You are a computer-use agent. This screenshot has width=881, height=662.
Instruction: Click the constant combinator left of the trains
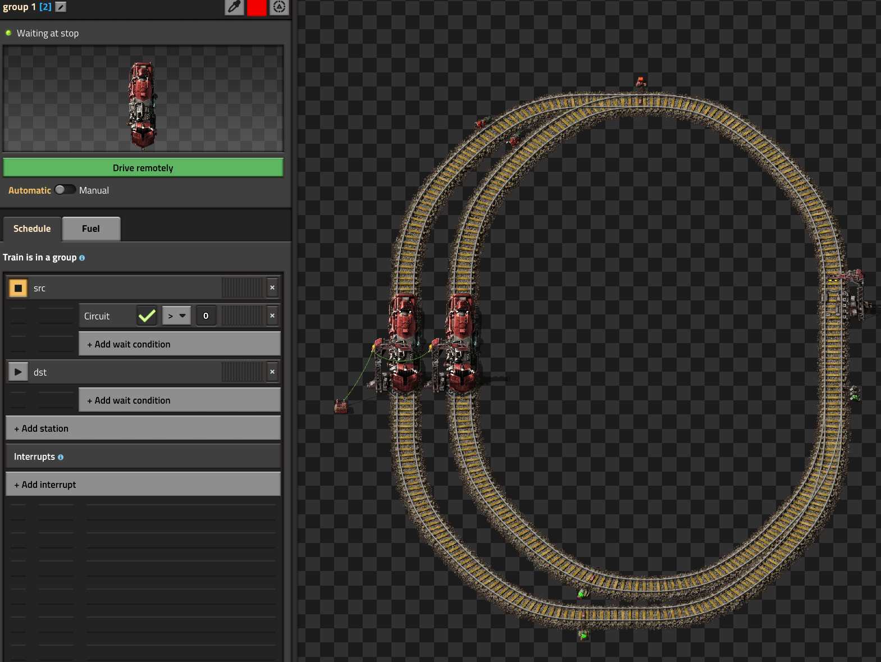[341, 406]
